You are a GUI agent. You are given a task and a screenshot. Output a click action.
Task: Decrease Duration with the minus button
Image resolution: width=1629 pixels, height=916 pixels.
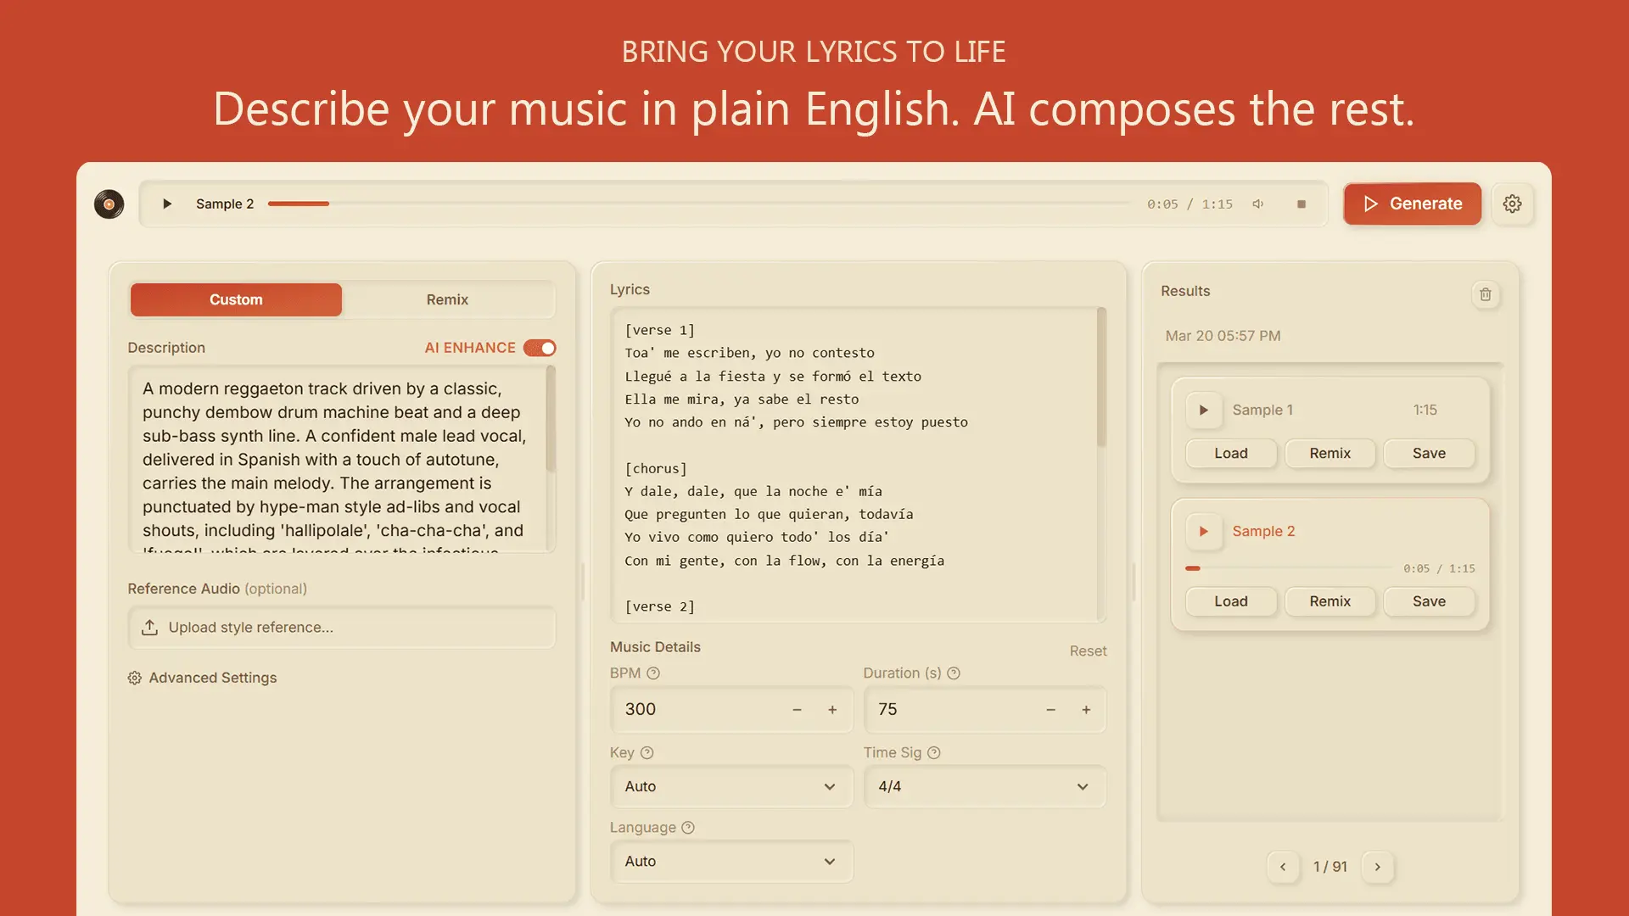pyautogui.click(x=1050, y=709)
